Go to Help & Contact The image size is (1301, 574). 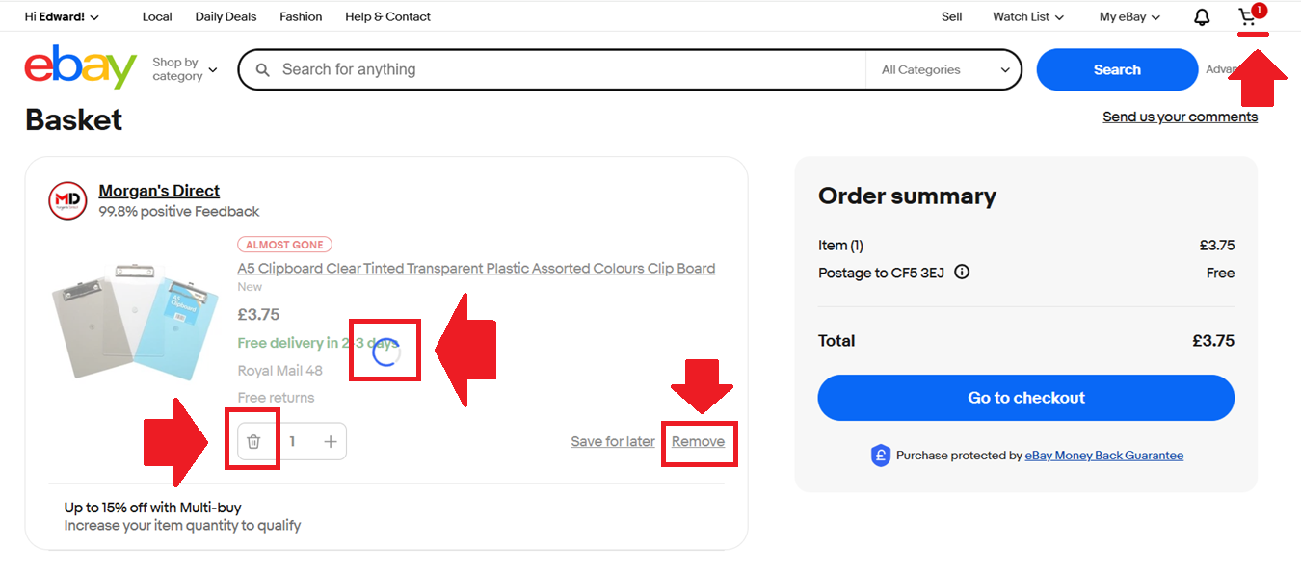pos(387,17)
